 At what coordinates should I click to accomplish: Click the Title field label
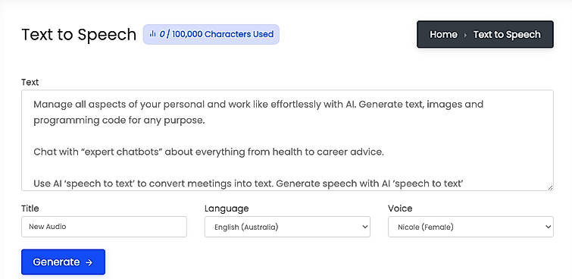[30, 208]
